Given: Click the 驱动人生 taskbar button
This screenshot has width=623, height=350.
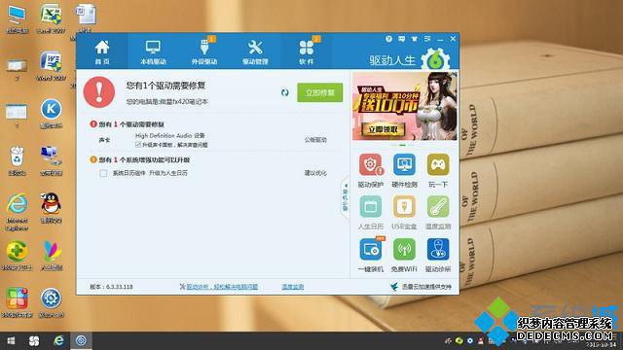Looking at the screenshot, I should [81, 341].
